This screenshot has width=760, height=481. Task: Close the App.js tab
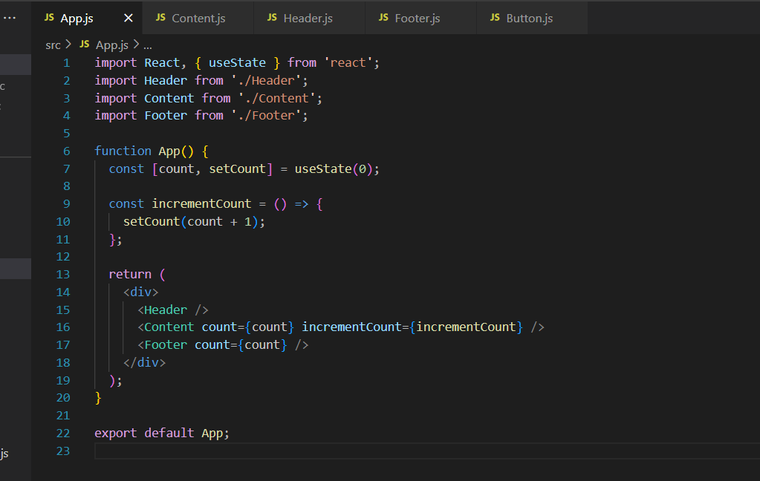point(129,18)
